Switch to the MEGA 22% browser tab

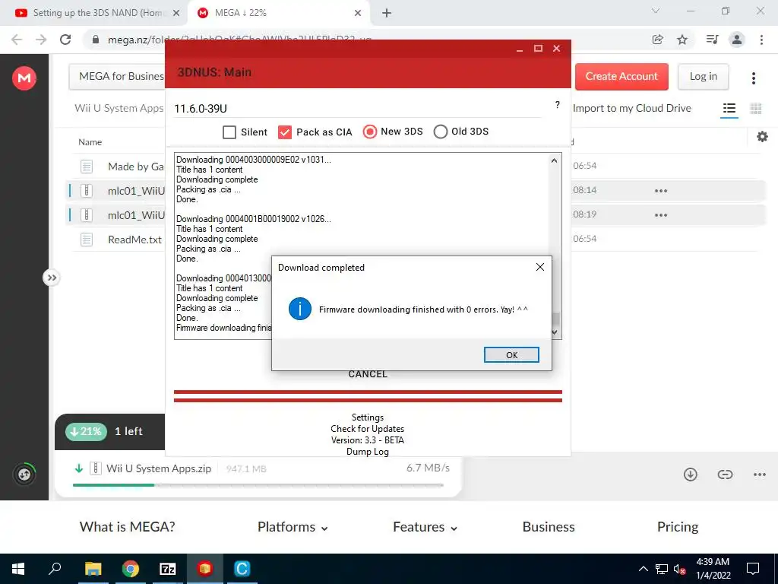coord(278,13)
